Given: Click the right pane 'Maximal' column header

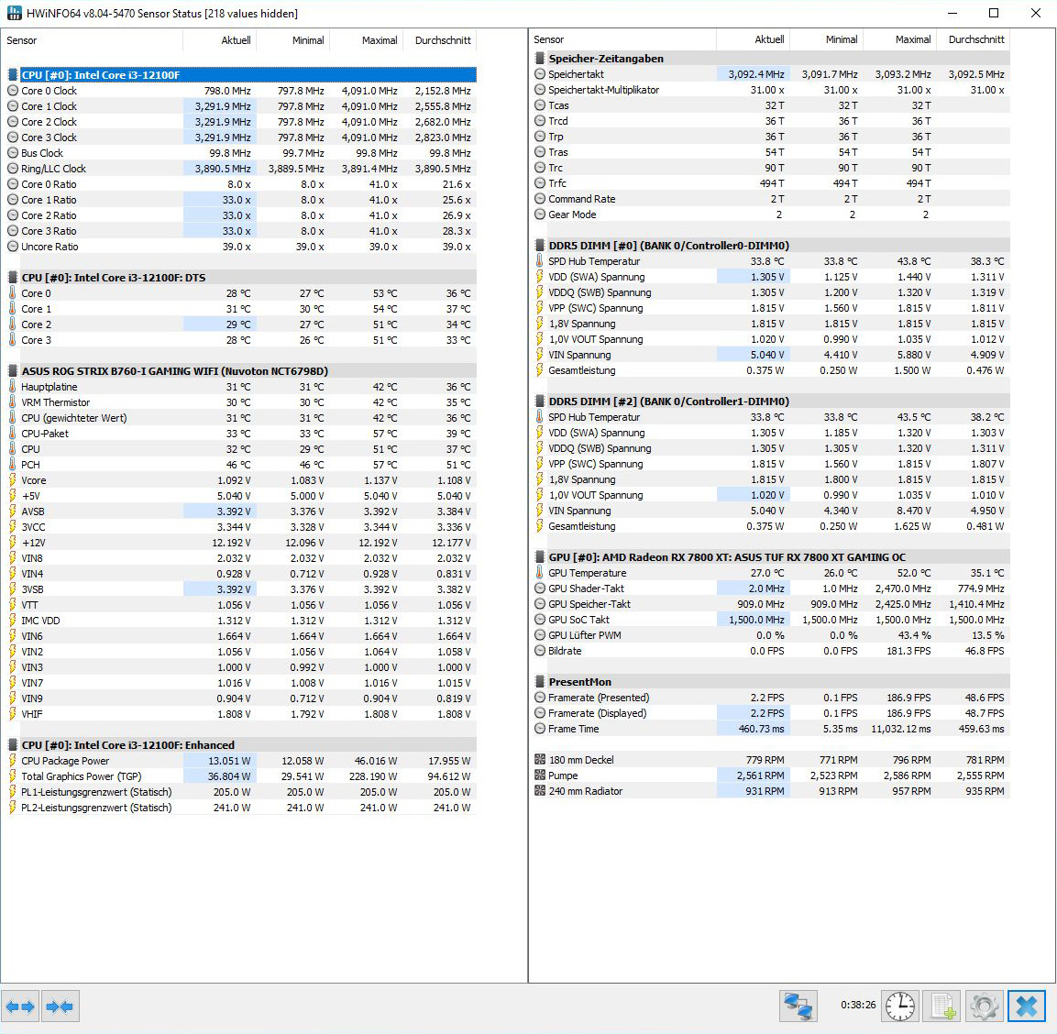Looking at the screenshot, I should (x=912, y=39).
